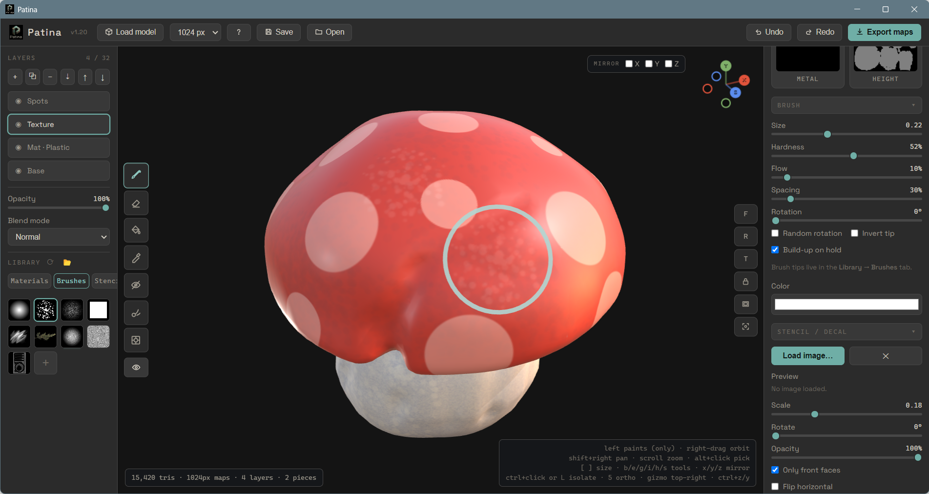Click the Save button

279,32
